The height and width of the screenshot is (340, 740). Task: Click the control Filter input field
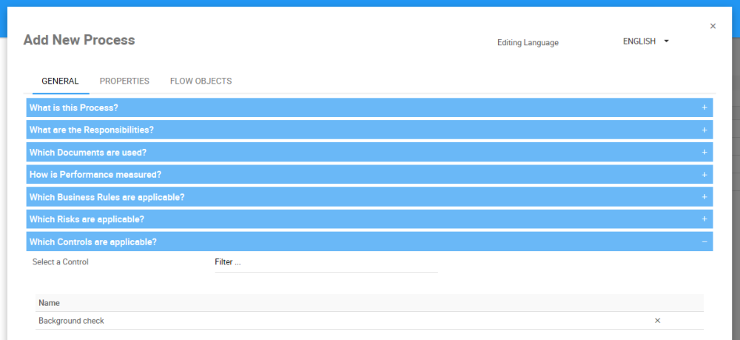(x=326, y=262)
